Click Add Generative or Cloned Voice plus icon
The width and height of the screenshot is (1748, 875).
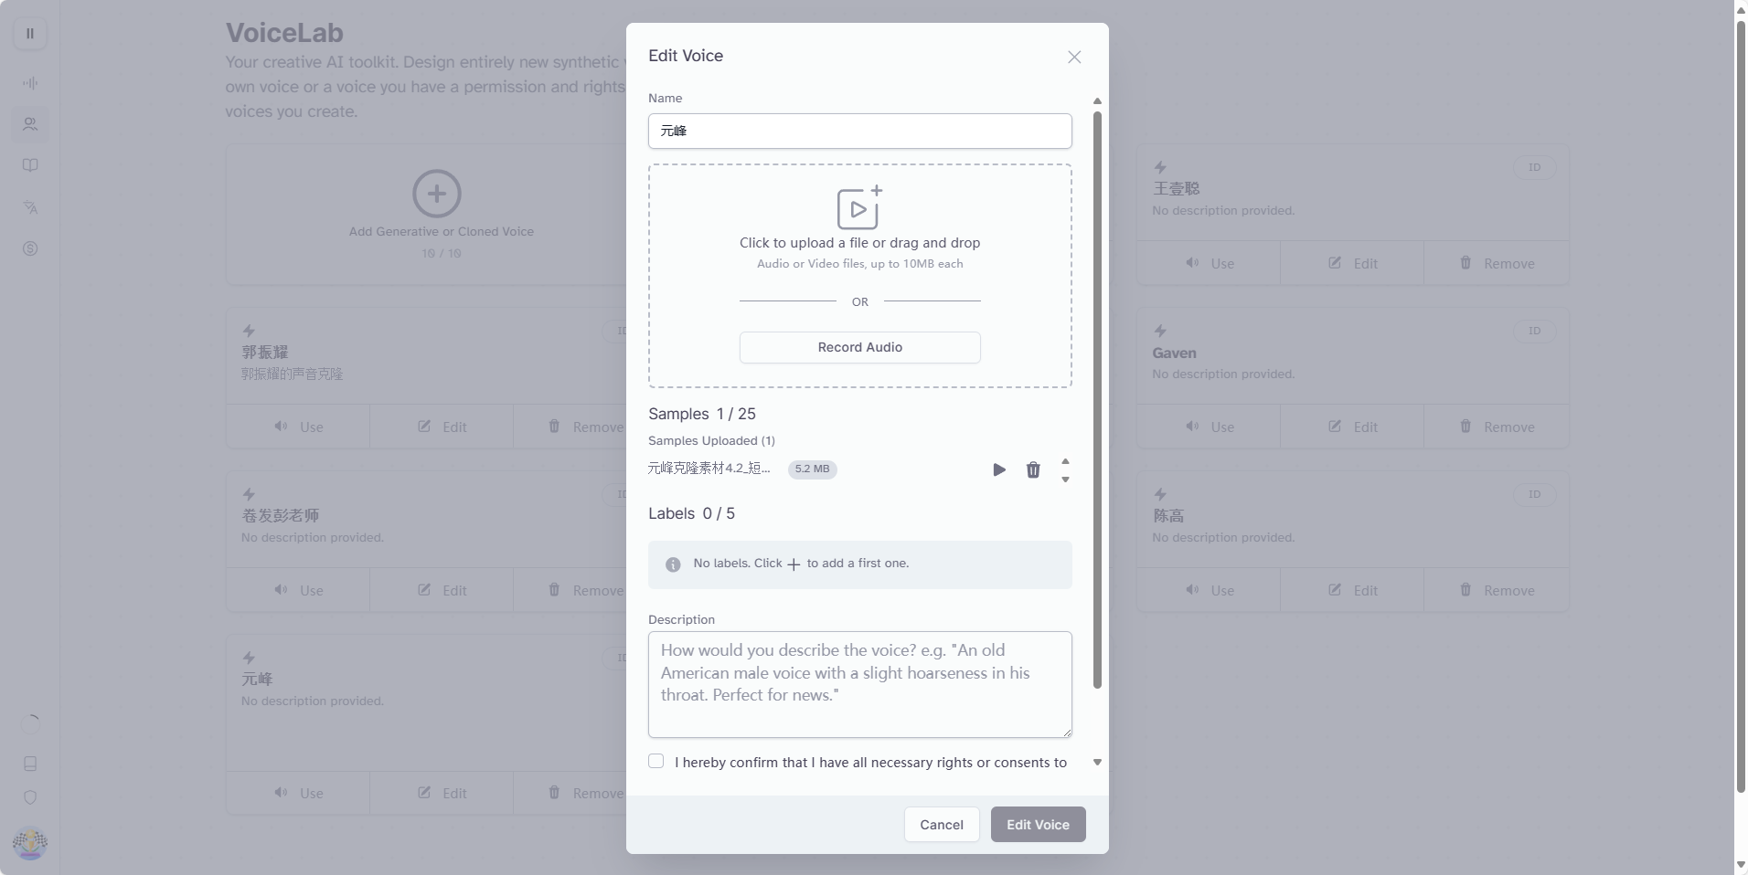[x=437, y=194]
